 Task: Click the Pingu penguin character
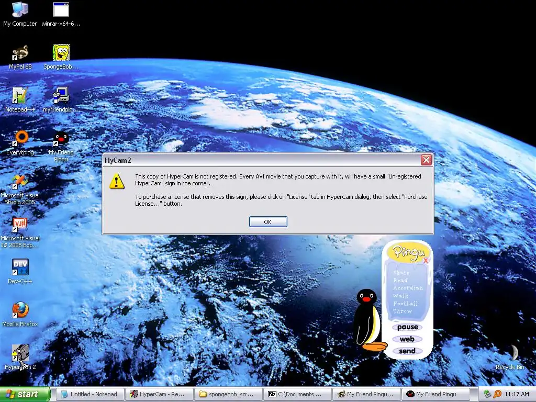tap(369, 320)
